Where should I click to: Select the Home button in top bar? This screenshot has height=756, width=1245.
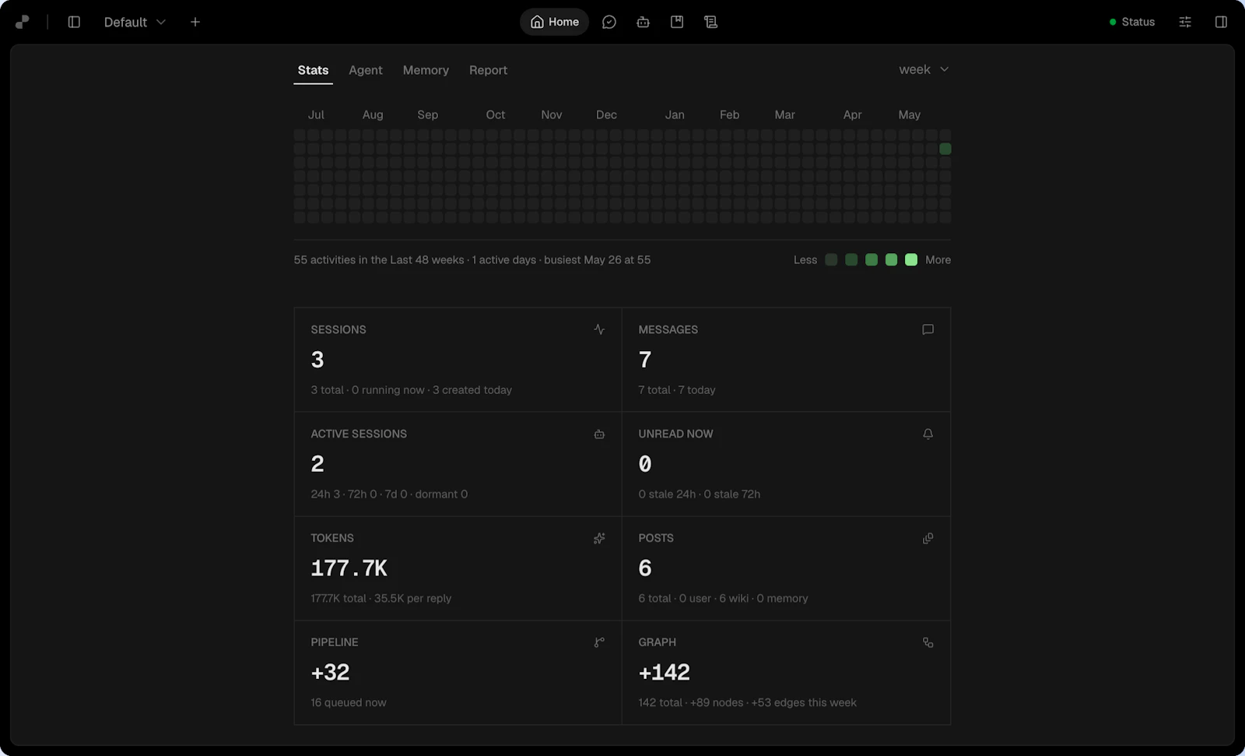tap(554, 22)
